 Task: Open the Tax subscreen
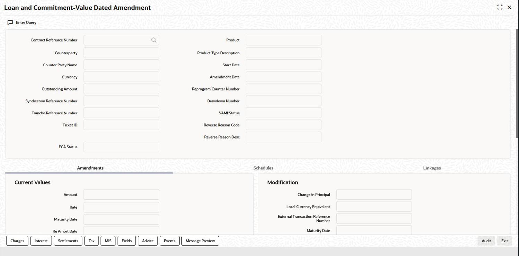point(91,241)
